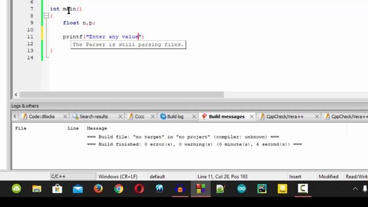Select the "Build file: no target" message row
The height and width of the screenshot is (207, 368).
(x=183, y=137)
